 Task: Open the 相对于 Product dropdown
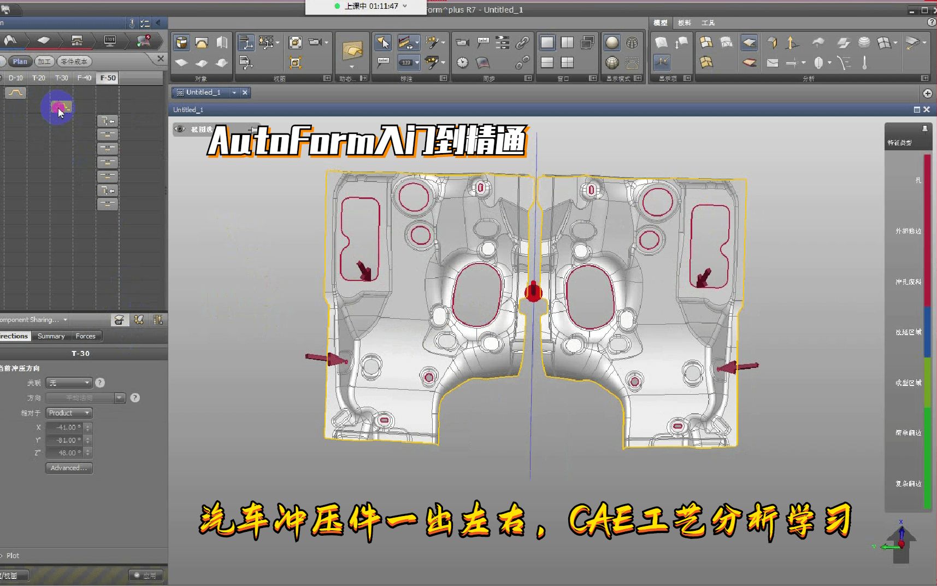(69, 413)
